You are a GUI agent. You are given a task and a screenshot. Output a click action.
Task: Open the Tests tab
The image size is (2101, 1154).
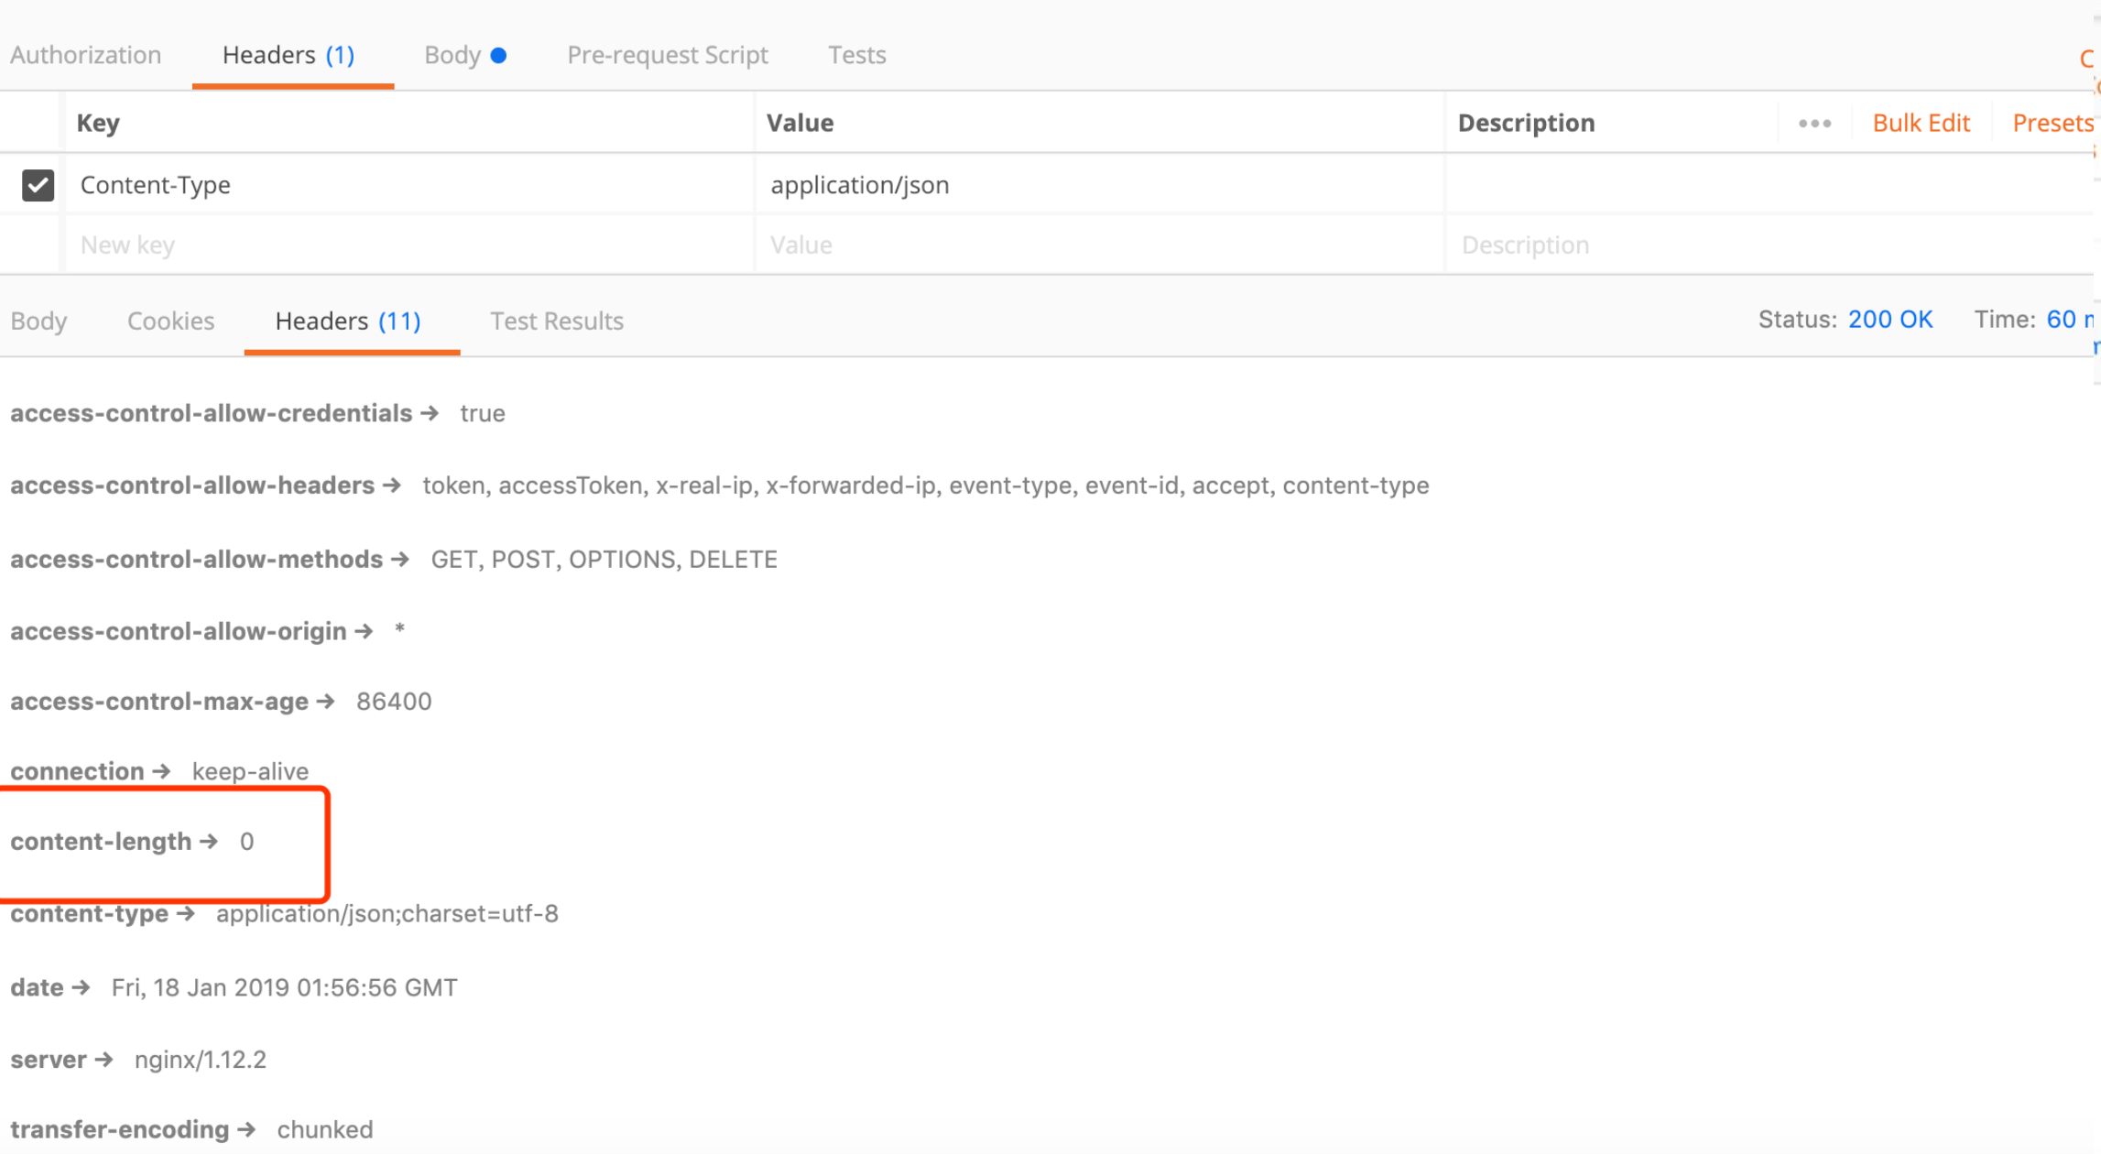pos(856,55)
